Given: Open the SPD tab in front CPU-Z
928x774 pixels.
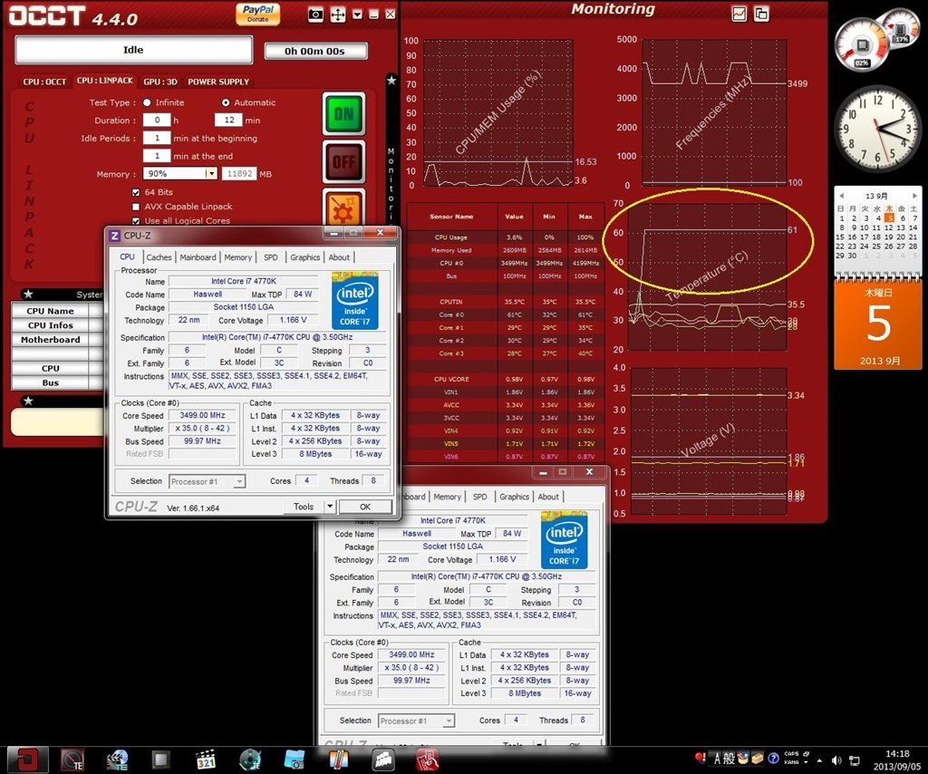Looking at the screenshot, I should pos(270,257).
